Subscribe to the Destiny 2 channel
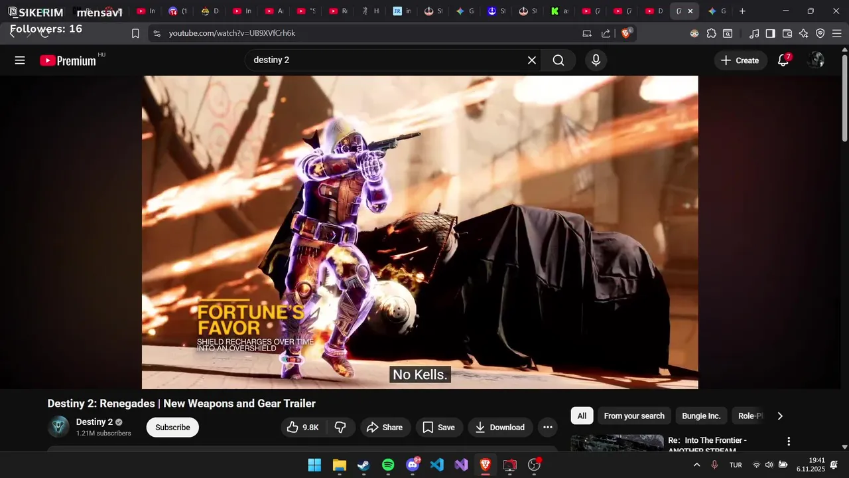Image resolution: width=849 pixels, height=478 pixels. (172, 428)
